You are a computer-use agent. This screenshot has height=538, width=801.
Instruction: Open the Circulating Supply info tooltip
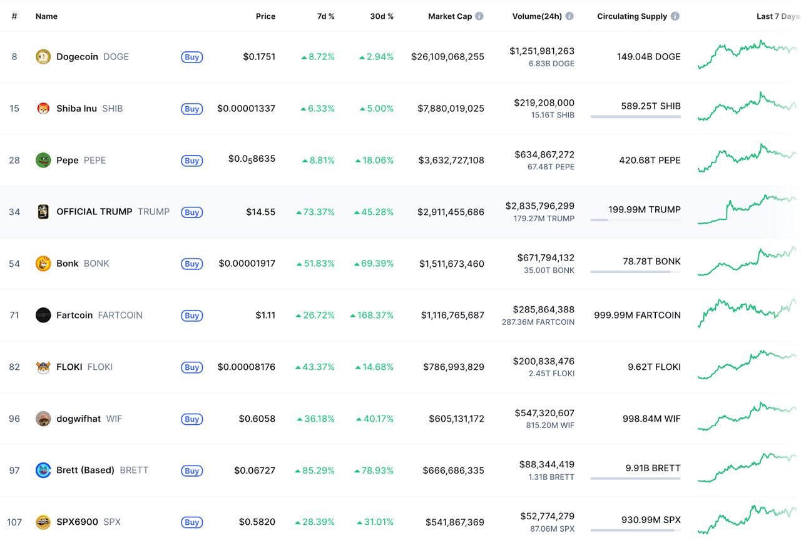click(x=675, y=16)
